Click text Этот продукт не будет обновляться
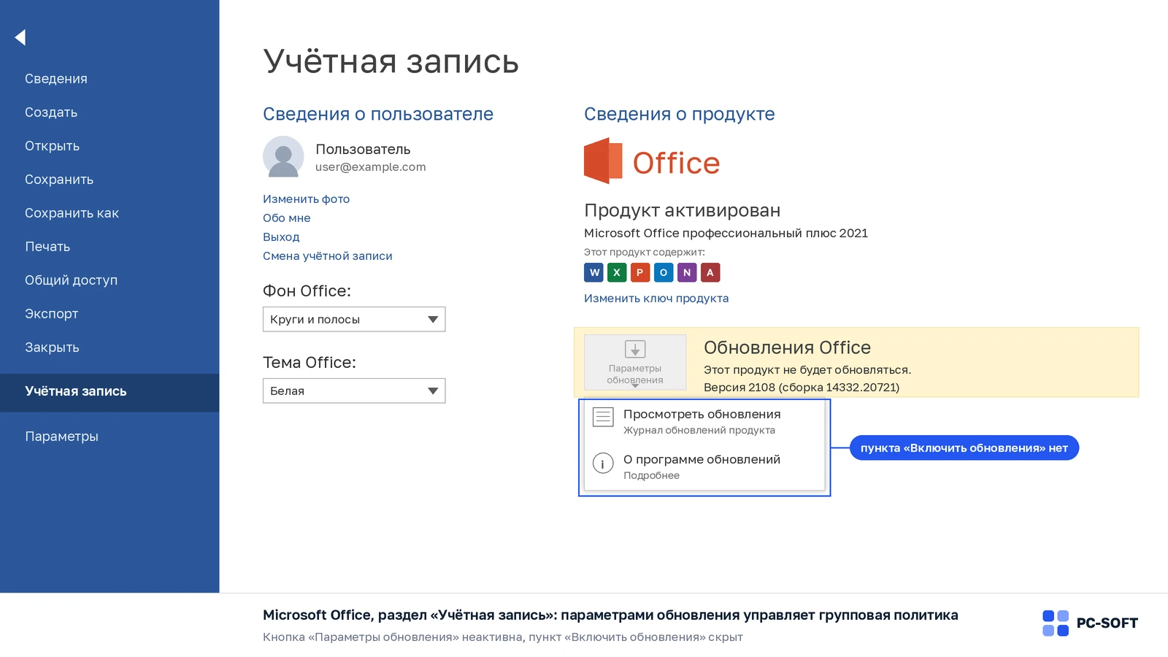The width and height of the screenshot is (1168, 657). [807, 369]
